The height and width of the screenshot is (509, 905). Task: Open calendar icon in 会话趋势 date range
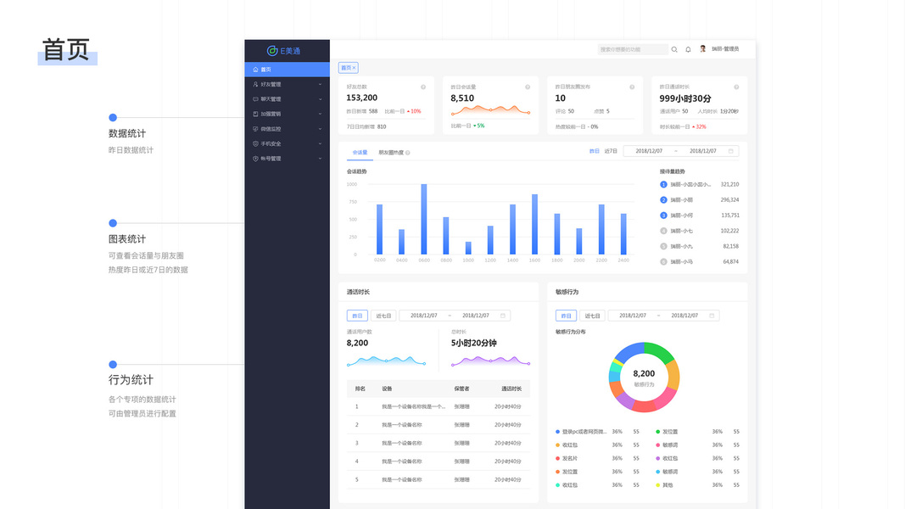point(730,151)
